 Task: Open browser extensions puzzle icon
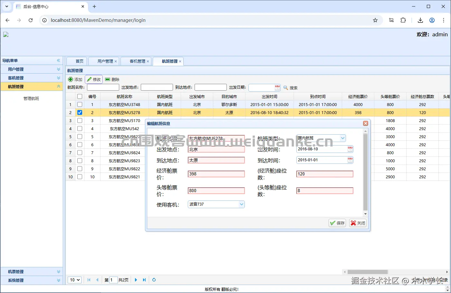click(403, 20)
